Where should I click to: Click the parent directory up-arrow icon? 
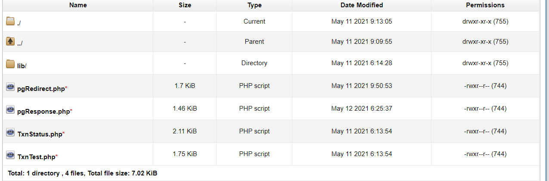pyautogui.click(x=10, y=42)
